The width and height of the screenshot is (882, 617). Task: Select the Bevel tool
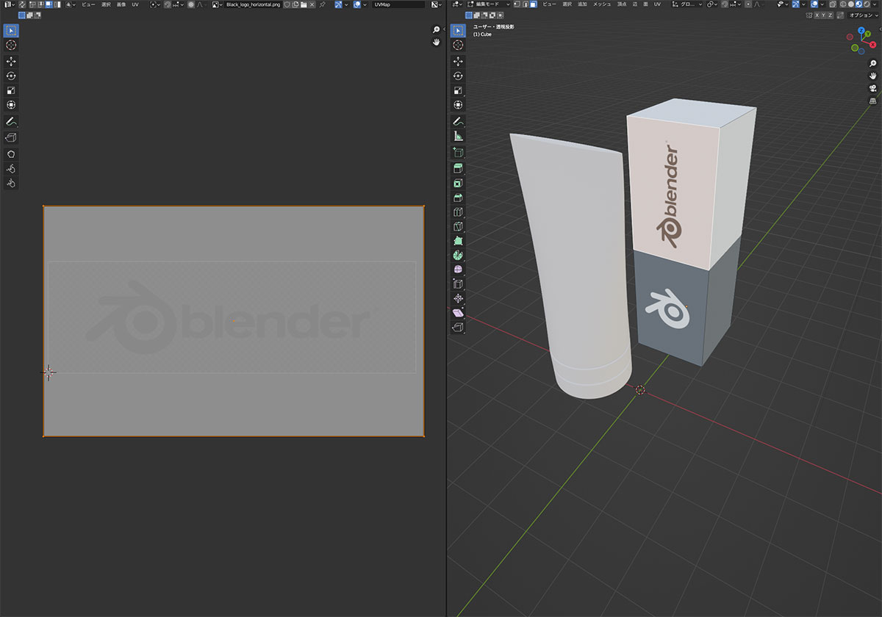tap(459, 198)
